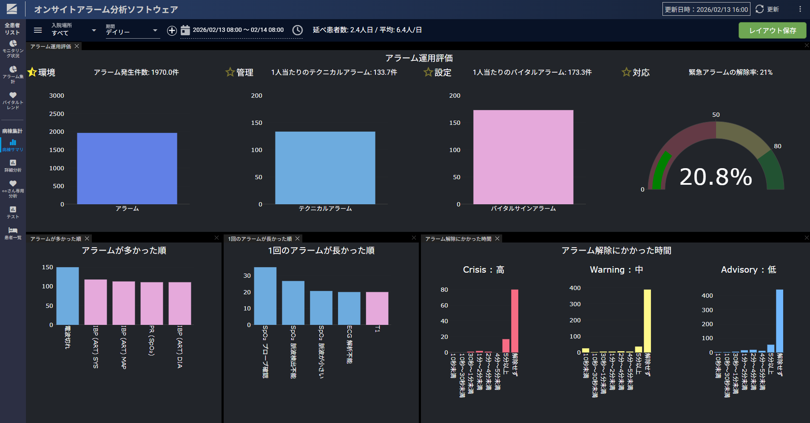Toggle the 設定 star favorite
Image resolution: width=810 pixels, height=423 pixels.
tap(428, 72)
